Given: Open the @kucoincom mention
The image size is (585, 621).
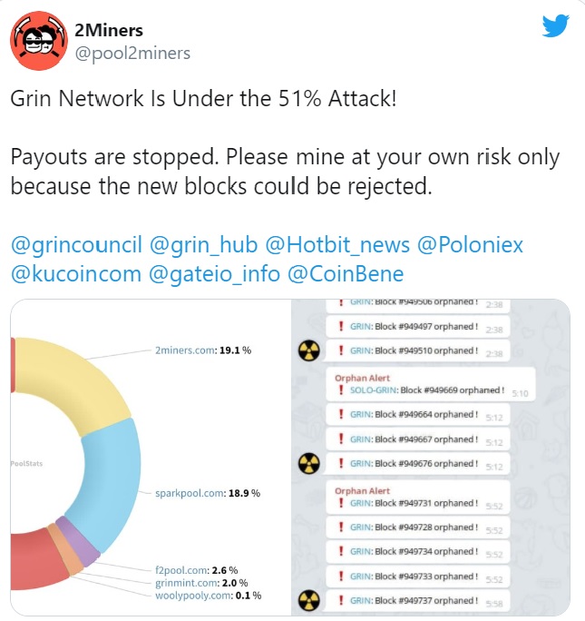Looking at the screenshot, I should pyautogui.click(x=76, y=274).
